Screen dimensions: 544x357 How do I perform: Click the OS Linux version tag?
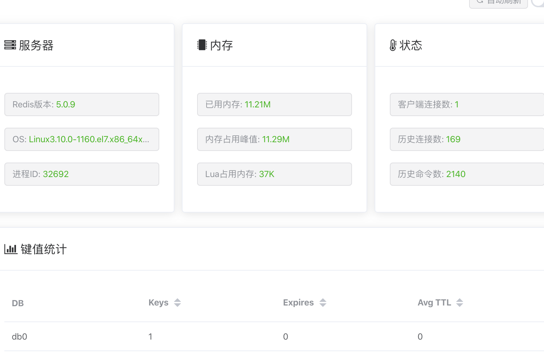82,139
